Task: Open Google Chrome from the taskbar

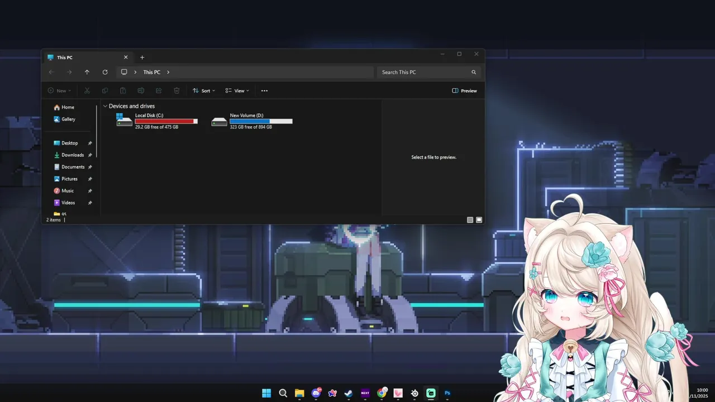Action: click(x=382, y=393)
